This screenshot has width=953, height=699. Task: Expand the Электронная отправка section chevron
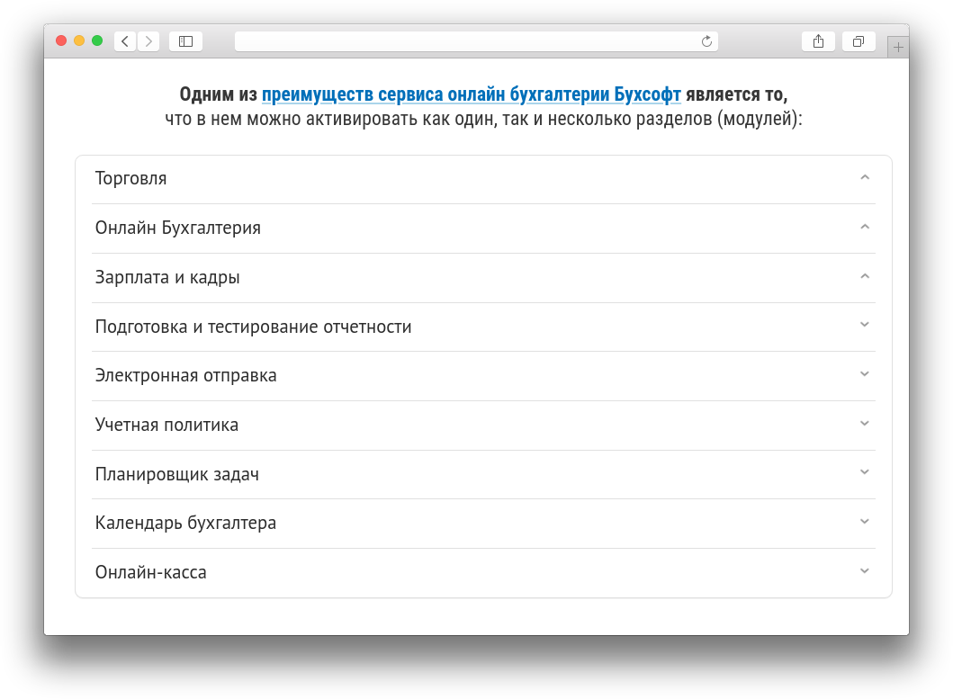click(865, 374)
